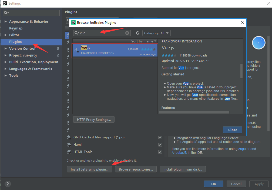
Task: Click the Settings search magnifier icon
Action: [6, 13]
